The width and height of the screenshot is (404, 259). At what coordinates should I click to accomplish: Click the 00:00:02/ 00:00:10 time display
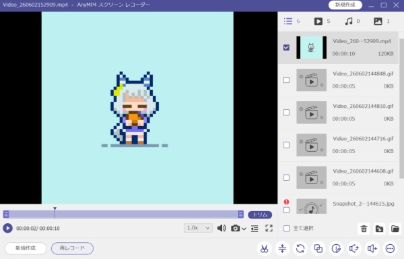coord(38,228)
